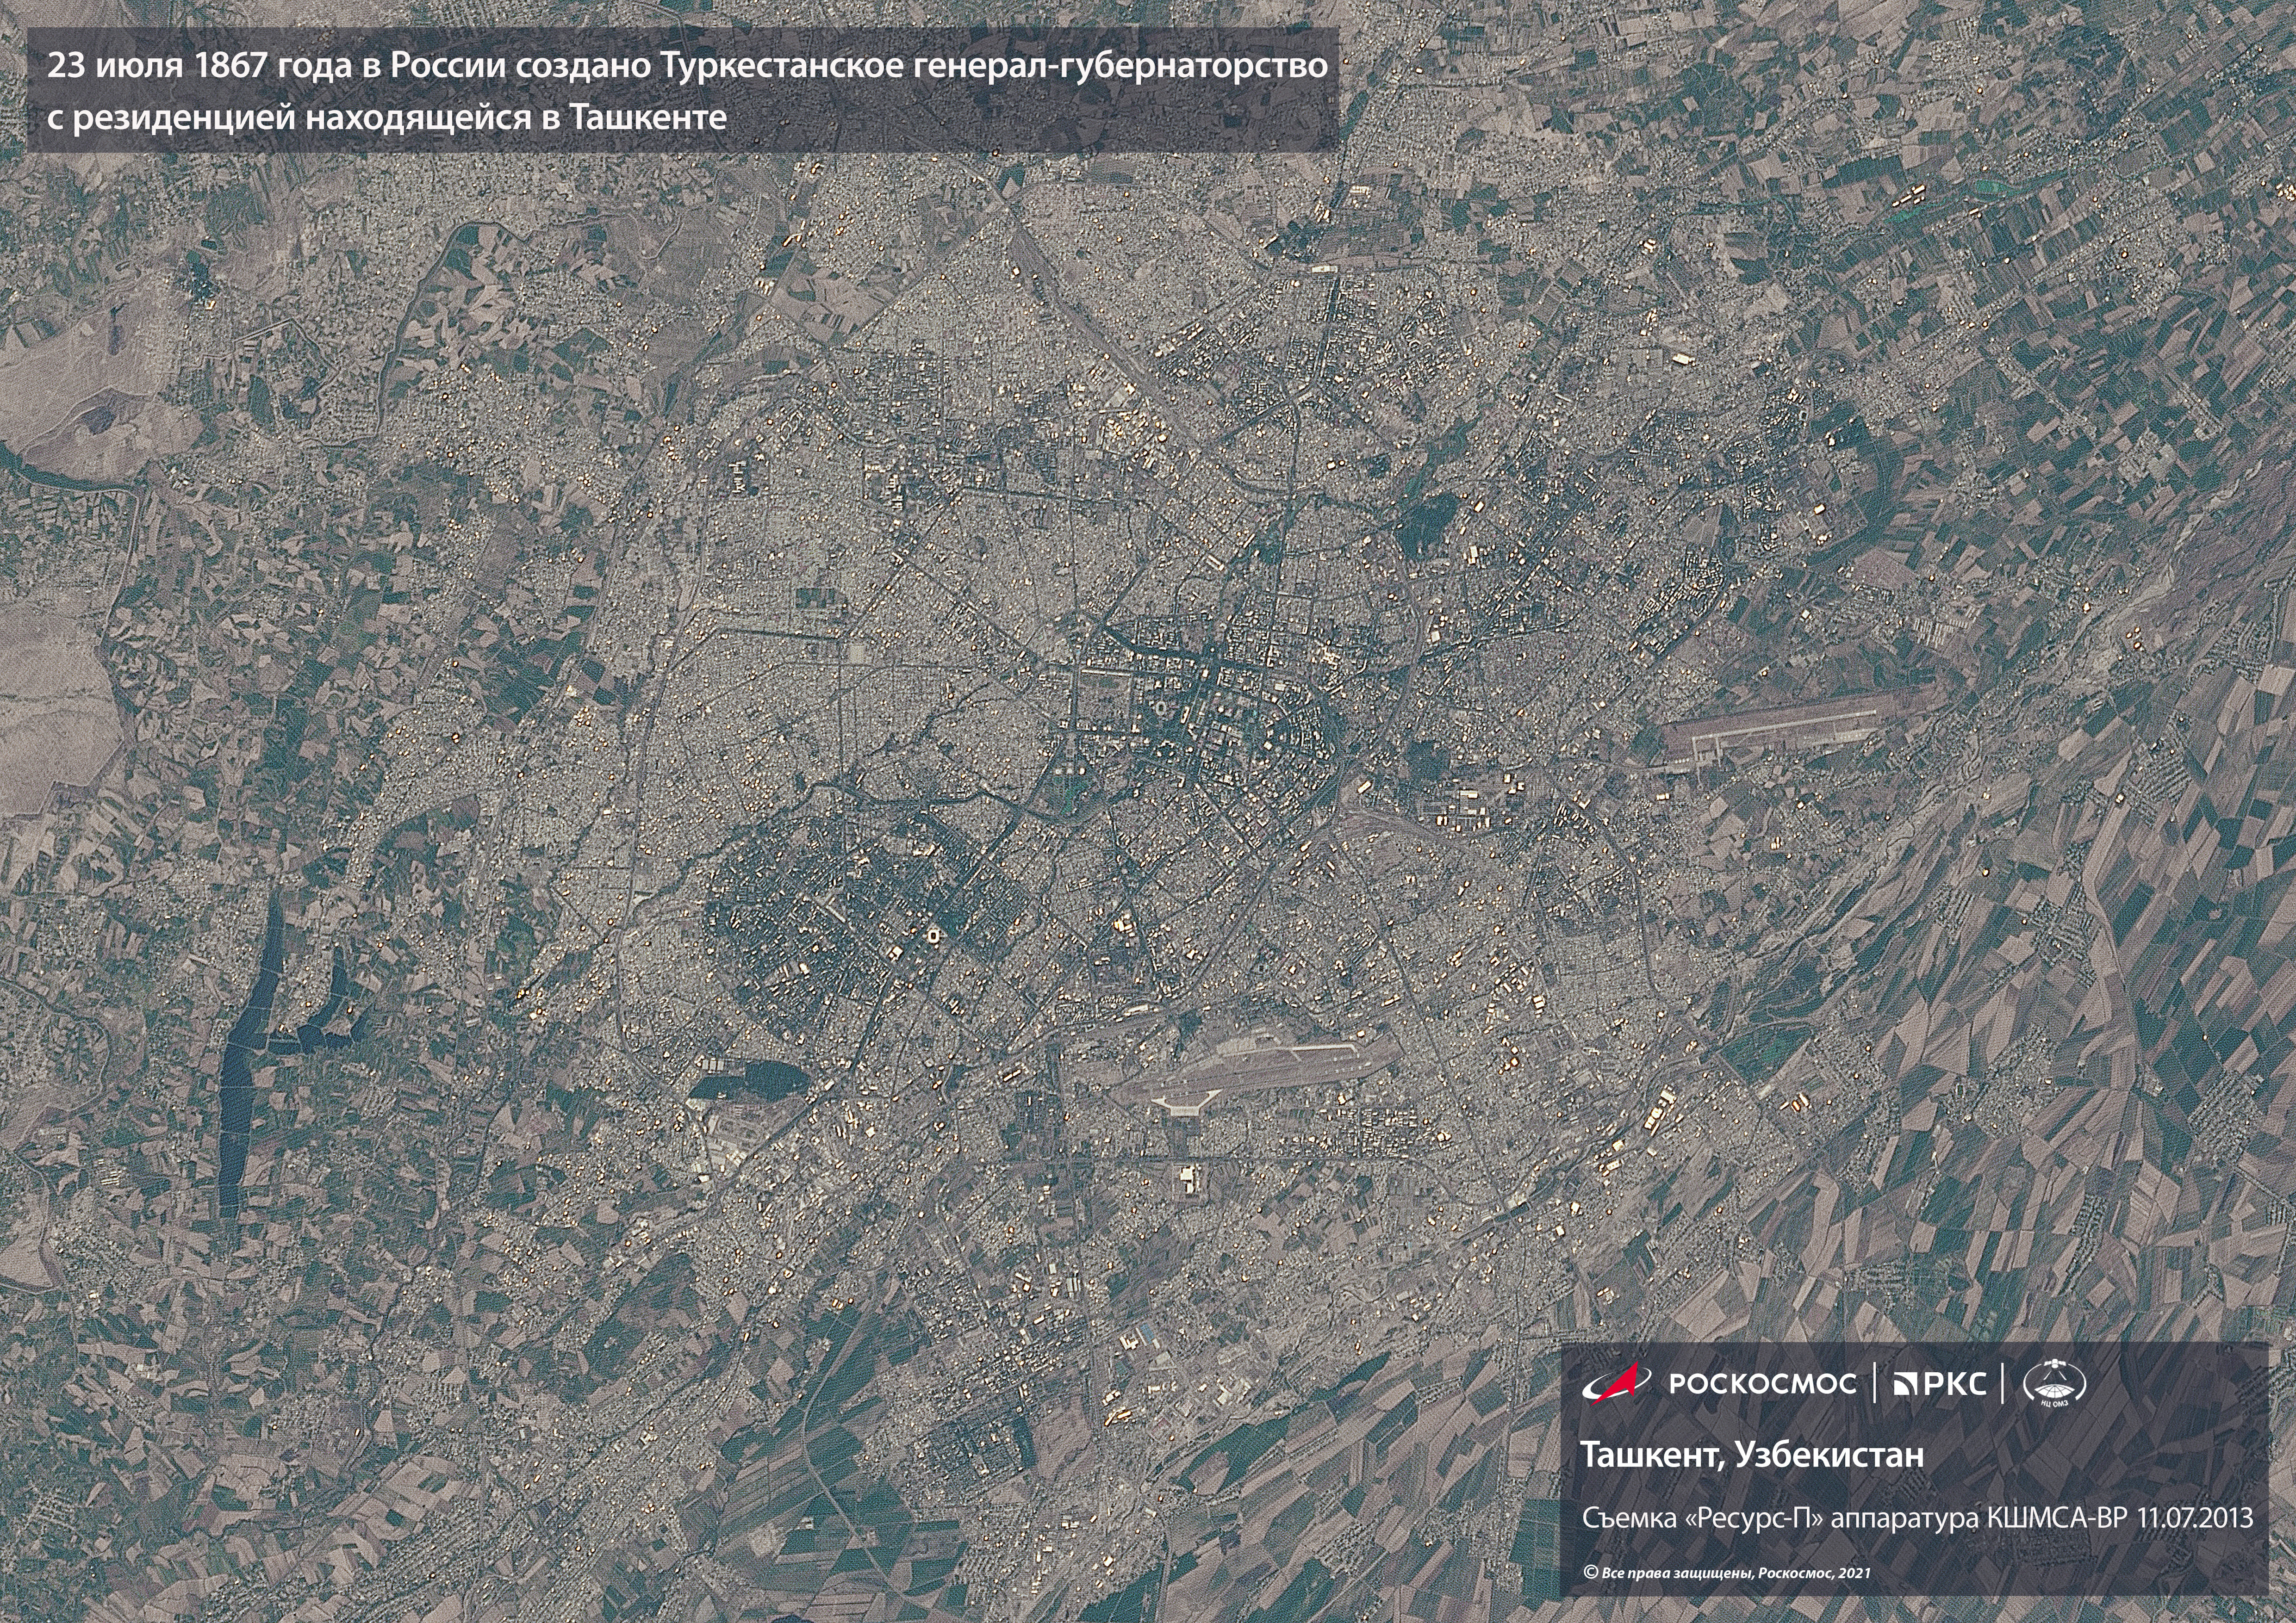Click the РКС company logo
Viewport: 2296px width, 1623px height.
(x=1939, y=1384)
